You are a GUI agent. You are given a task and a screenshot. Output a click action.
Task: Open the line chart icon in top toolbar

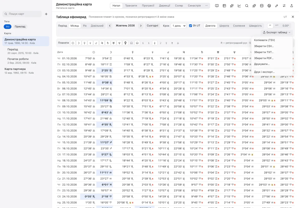click(x=239, y=6)
